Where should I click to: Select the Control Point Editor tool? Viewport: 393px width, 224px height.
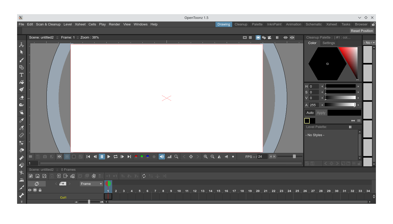point(22,143)
